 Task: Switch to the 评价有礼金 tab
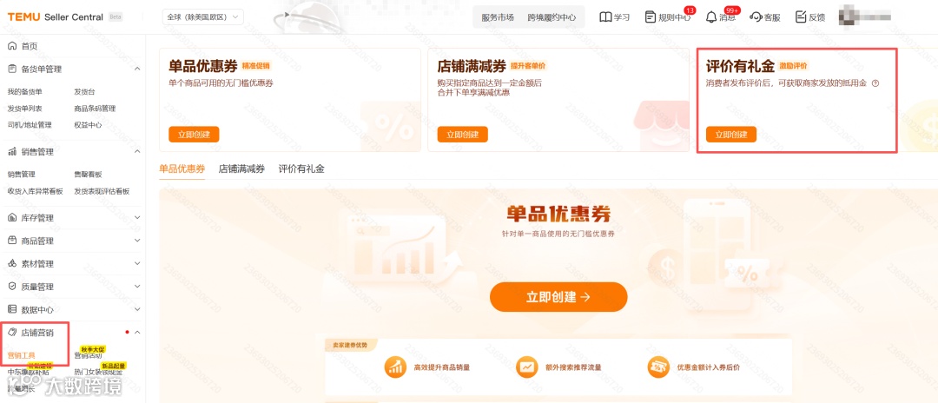click(x=301, y=169)
